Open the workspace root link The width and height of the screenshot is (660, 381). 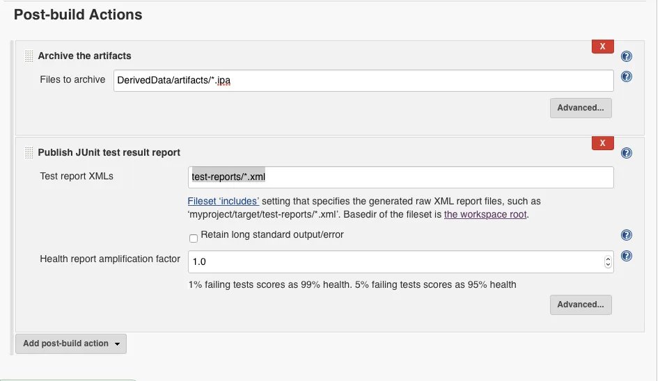pyautogui.click(x=485, y=214)
